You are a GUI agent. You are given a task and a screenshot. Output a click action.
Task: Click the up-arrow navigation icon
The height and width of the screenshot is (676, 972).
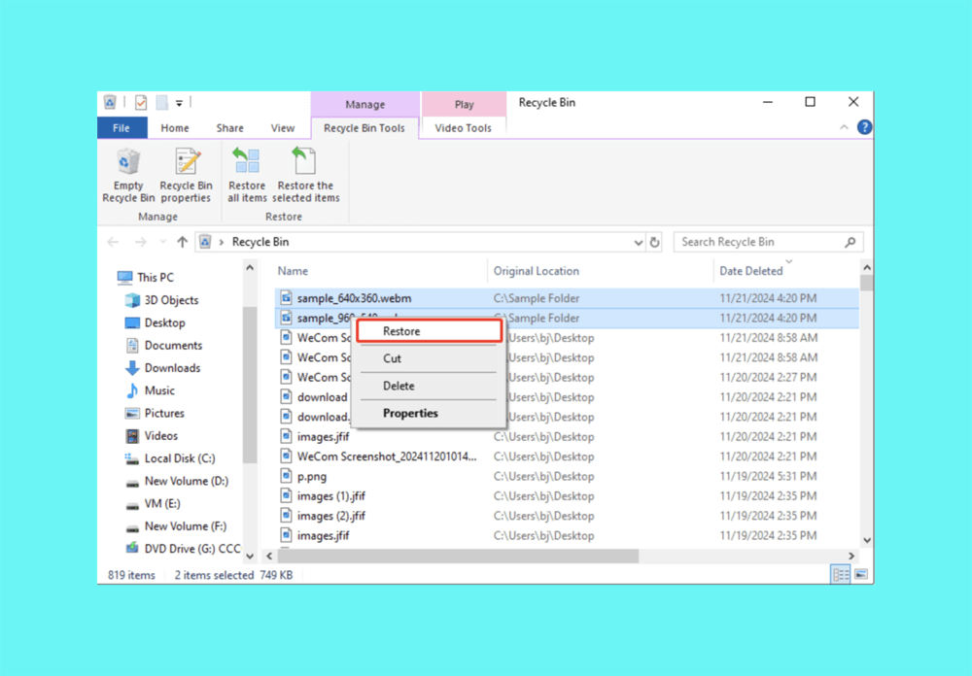point(182,241)
